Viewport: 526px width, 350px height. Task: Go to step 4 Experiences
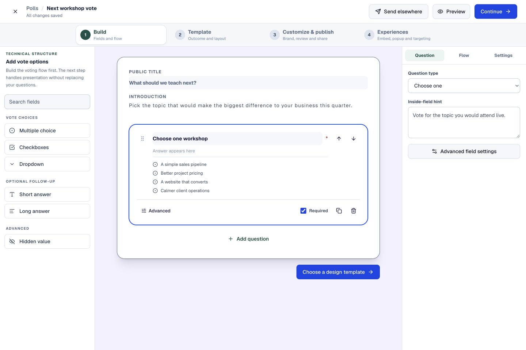point(405,35)
